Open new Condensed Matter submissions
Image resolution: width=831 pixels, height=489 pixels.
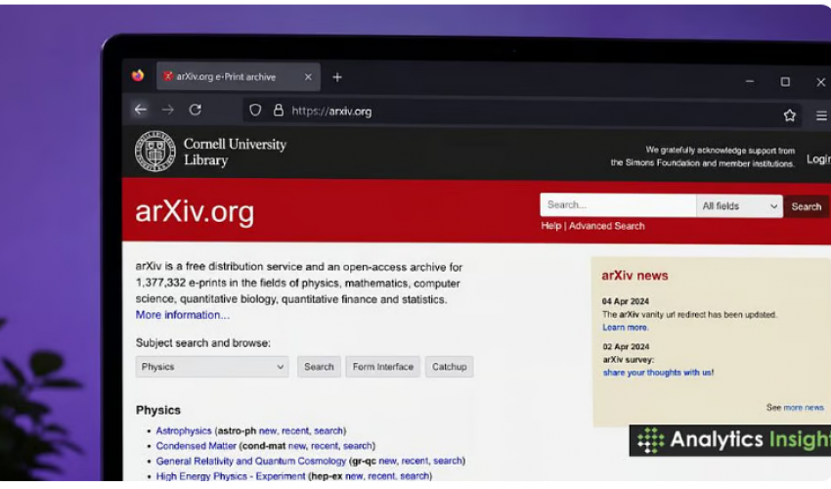297,446
